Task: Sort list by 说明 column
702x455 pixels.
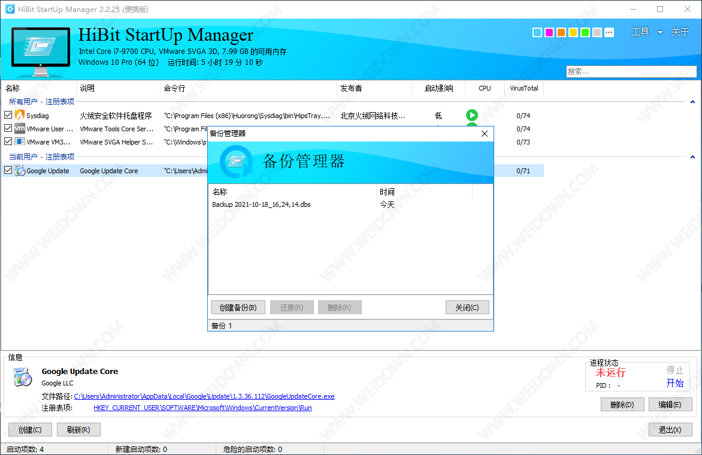Action: coord(118,88)
